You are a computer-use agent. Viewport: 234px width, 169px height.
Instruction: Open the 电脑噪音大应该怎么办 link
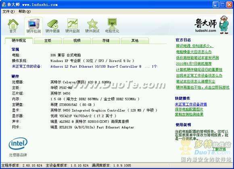[x=194, y=52]
